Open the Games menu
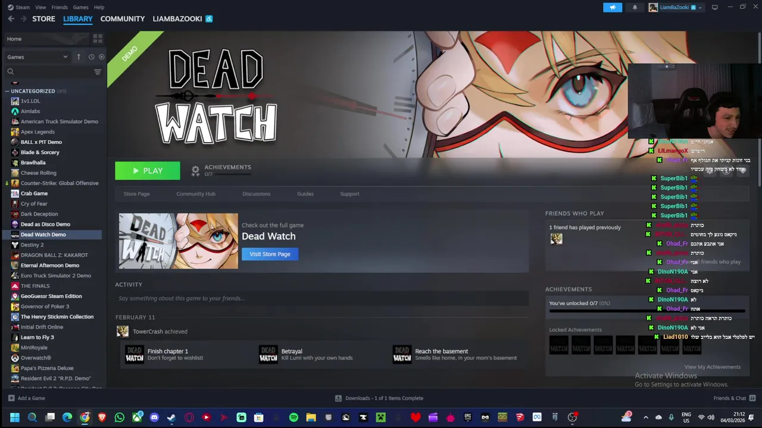 (81, 7)
